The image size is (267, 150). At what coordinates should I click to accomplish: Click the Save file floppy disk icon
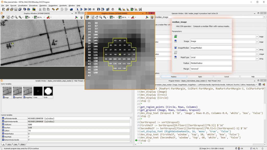[16, 9]
